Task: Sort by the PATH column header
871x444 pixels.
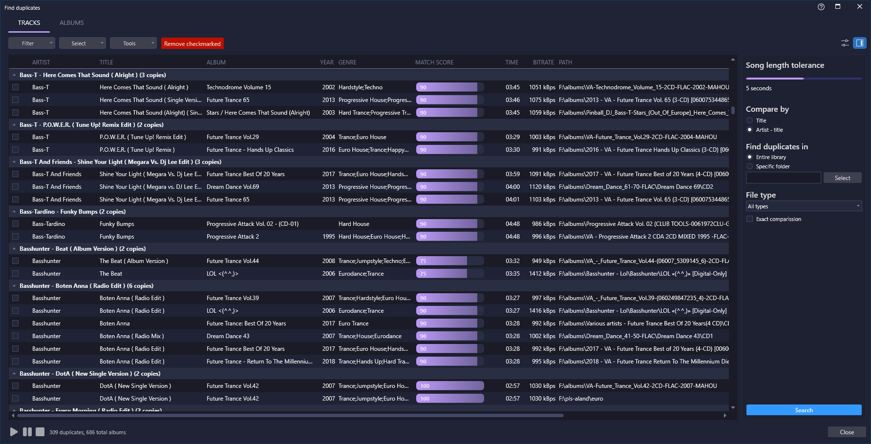Action: tap(565, 62)
